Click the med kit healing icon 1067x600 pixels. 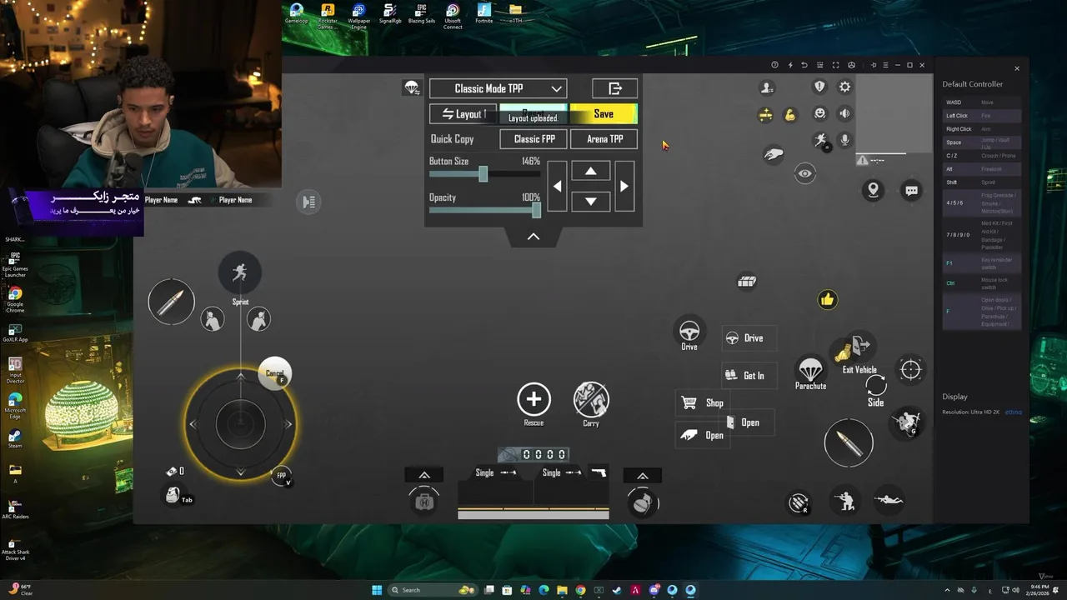[424, 502]
